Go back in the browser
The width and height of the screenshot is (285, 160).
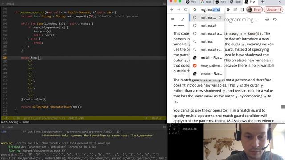point(171,10)
